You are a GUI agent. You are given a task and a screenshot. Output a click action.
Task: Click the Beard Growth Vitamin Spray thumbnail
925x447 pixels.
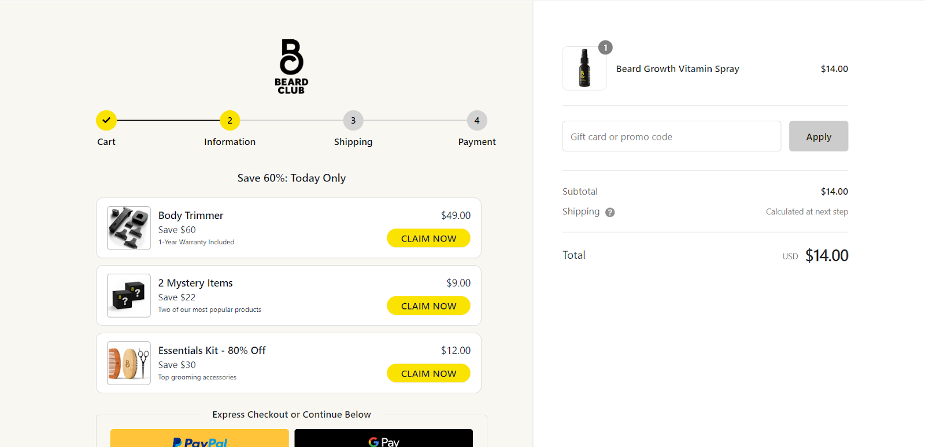[584, 68]
